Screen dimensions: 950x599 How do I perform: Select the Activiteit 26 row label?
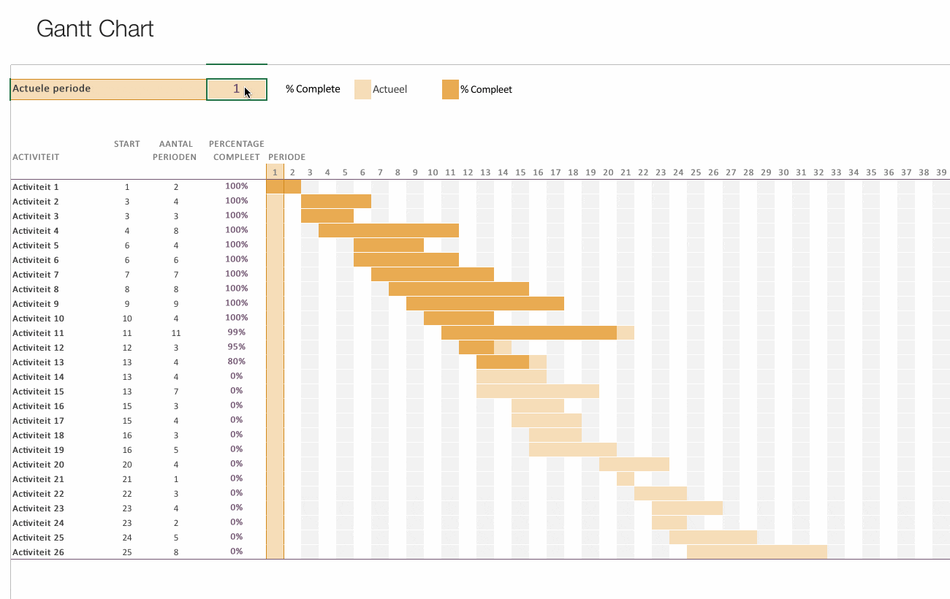tap(38, 552)
